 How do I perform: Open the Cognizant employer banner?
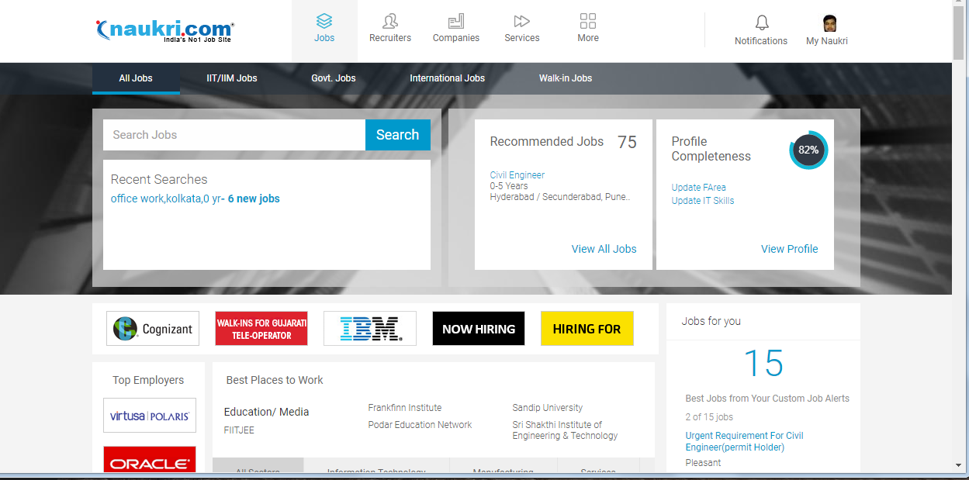pyautogui.click(x=153, y=329)
